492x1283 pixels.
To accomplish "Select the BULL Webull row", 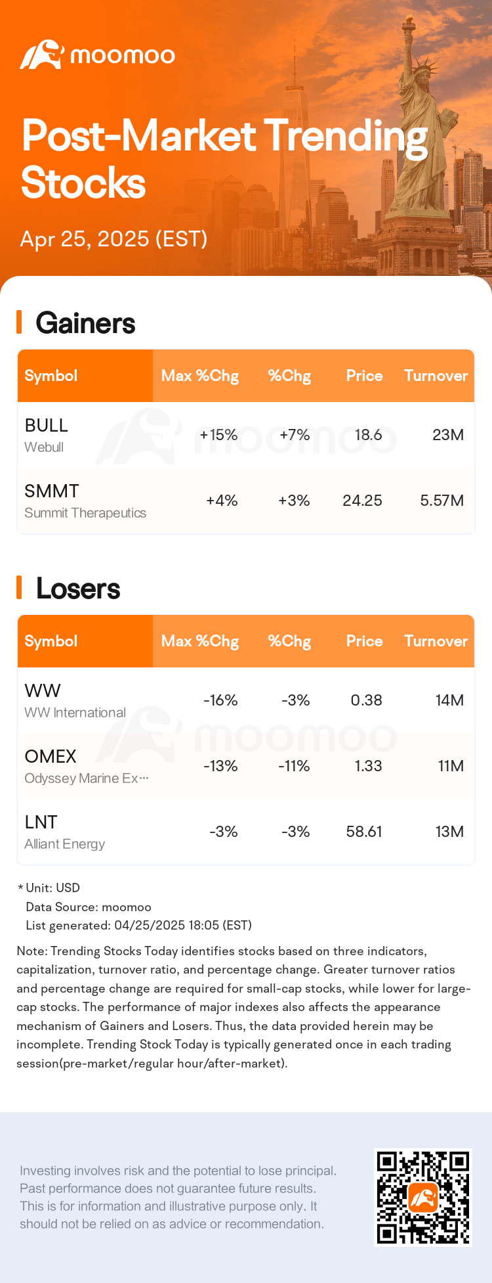I will pyautogui.click(x=246, y=435).
